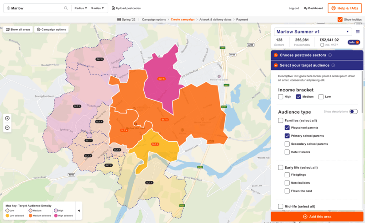Click the Marlow Fire Station map marker
Viewport: 365px width, 223px height.
[x=219, y=76]
